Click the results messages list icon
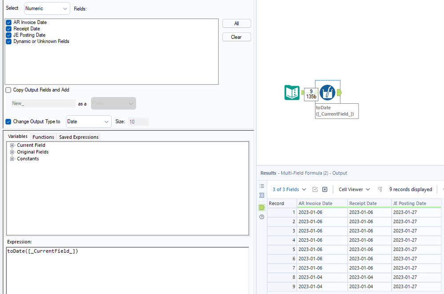444x294 pixels. pyautogui.click(x=262, y=186)
